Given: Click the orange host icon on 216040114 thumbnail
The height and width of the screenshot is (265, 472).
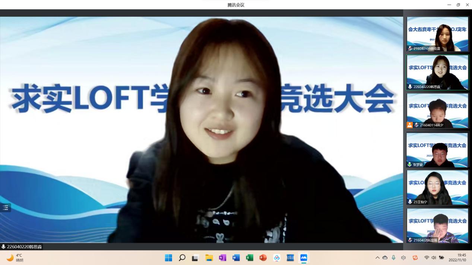Looking at the screenshot, I should tap(410, 125).
